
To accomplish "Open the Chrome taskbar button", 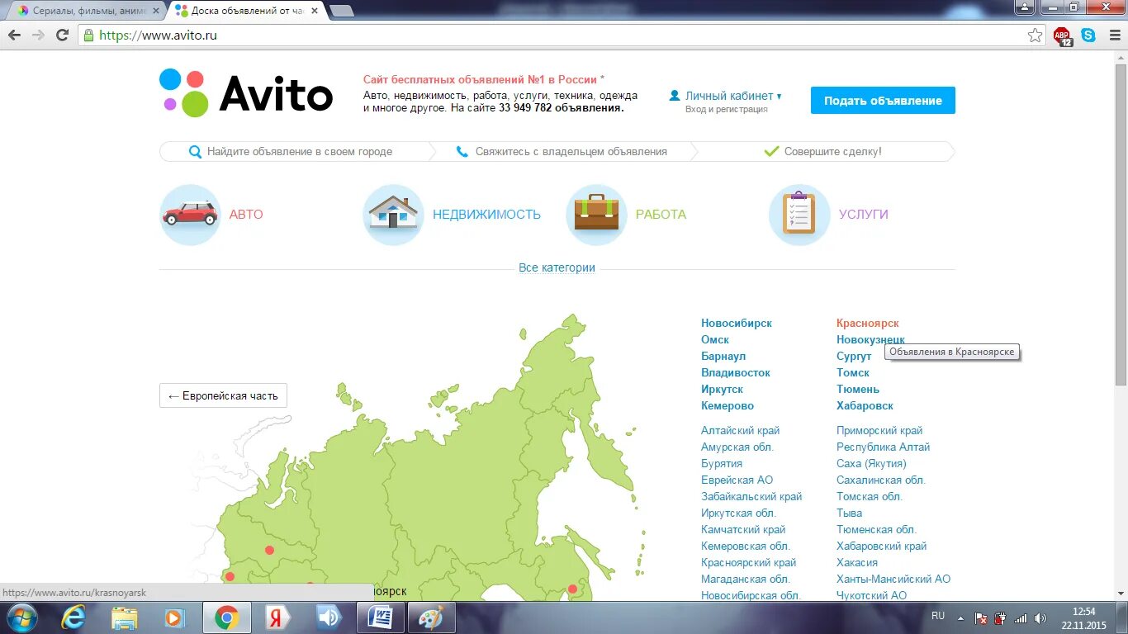I will 227,617.
